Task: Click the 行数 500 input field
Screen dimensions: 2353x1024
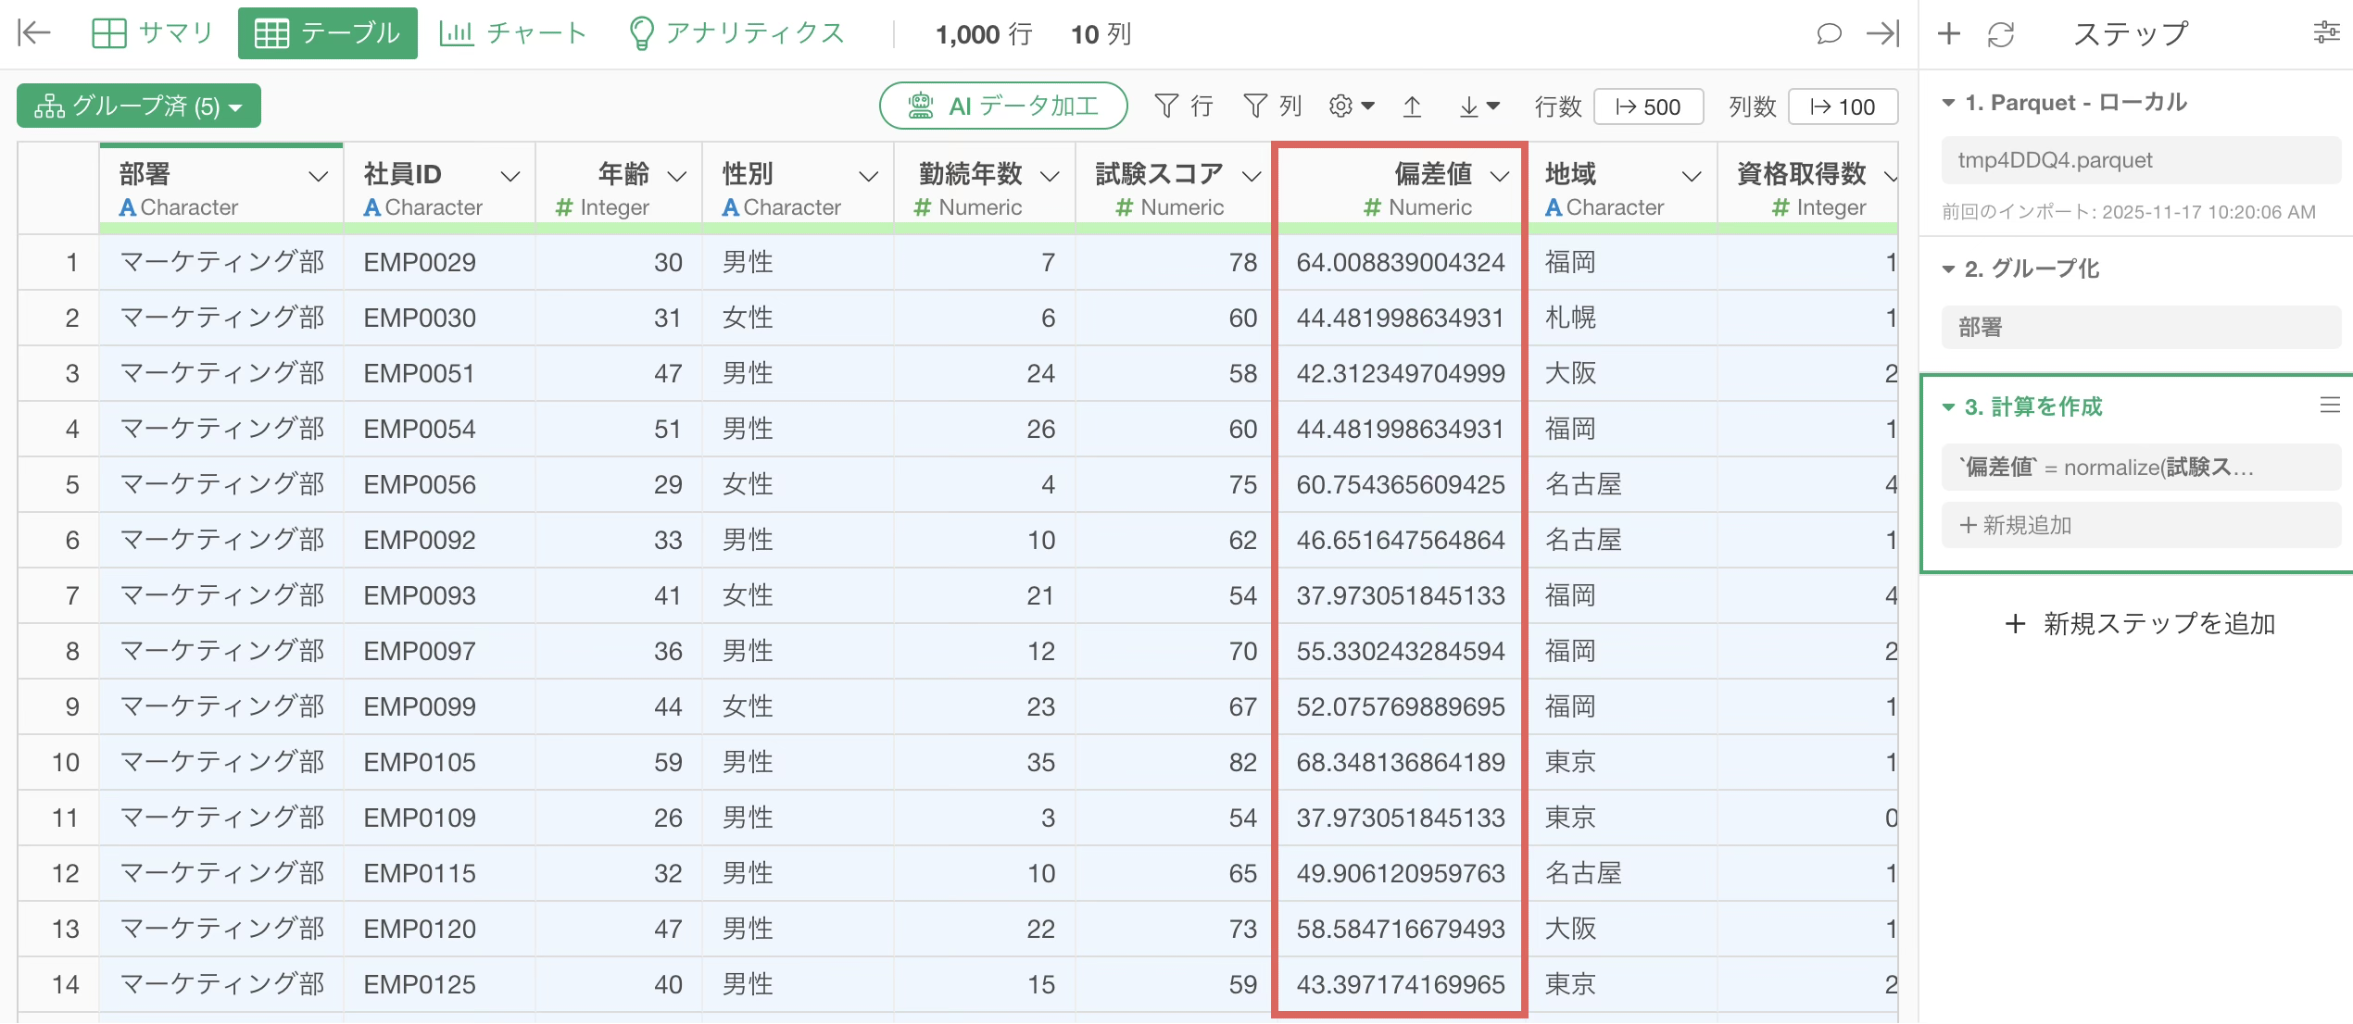Action: pyautogui.click(x=1648, y=106)
